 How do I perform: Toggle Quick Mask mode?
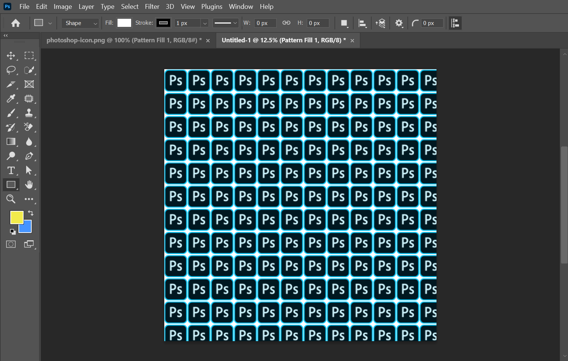coord(11,244)
